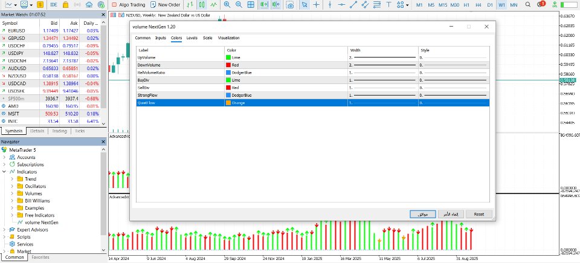Screen dimensions: 580x263
Task: Open the Inputs tab in the dialog
Action: 161,37
